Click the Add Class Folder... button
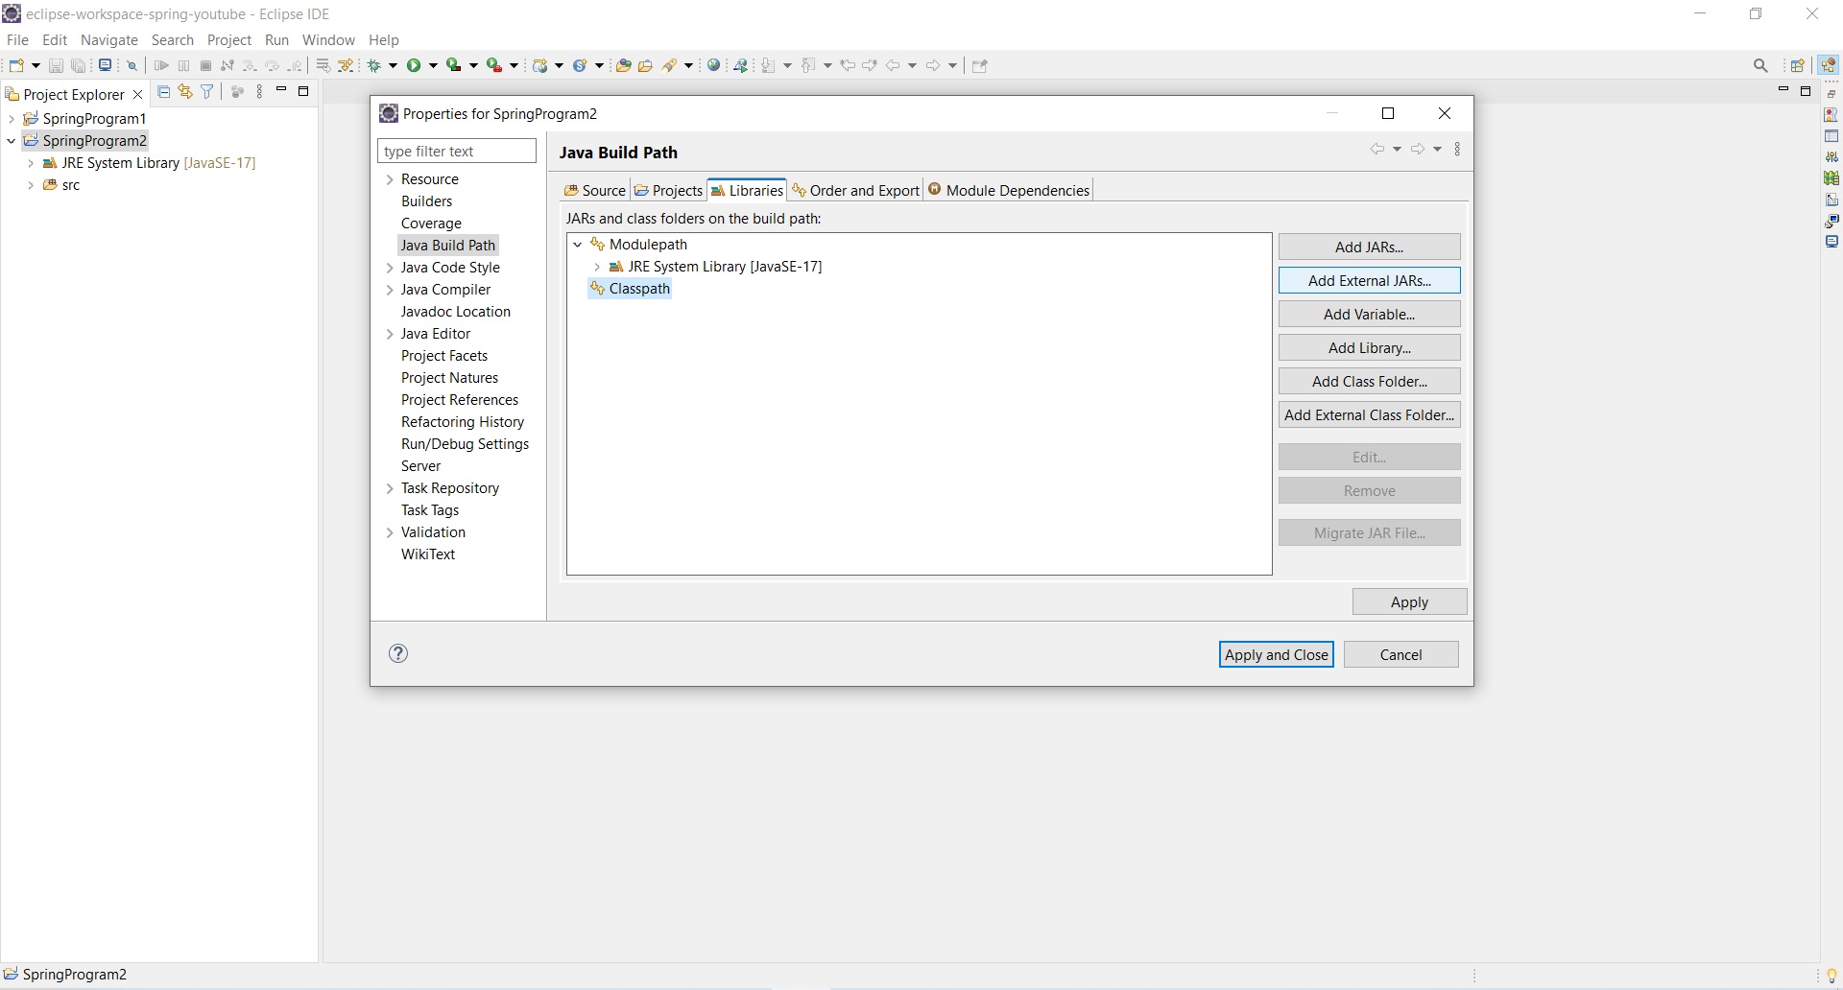This screenshot has width=1843, height=990. pos(1370,381)
